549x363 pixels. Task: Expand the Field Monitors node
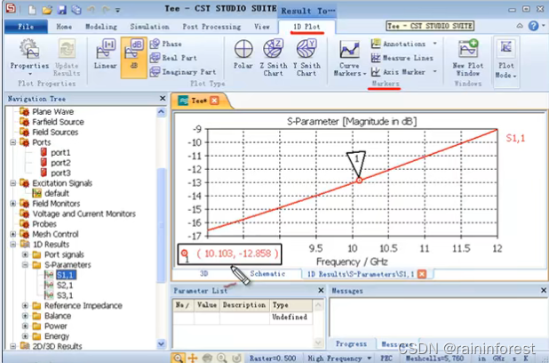(x=13, y=204)
